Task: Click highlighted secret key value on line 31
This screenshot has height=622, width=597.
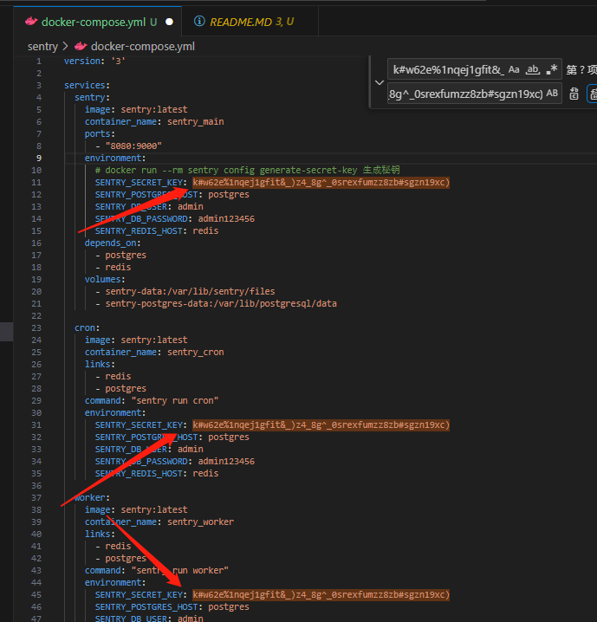Action: [x=321, y=424]
